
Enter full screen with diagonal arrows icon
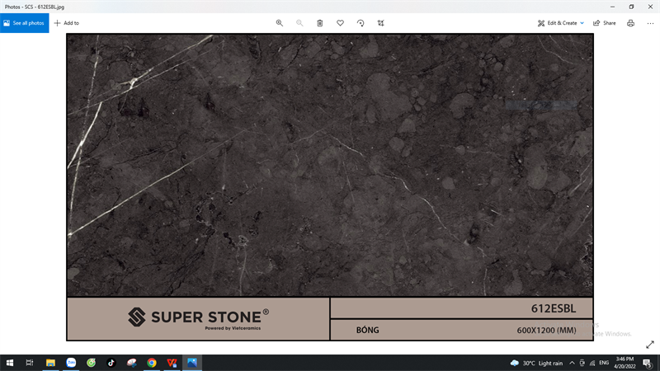pyautogui.click(x=650, y=345)
